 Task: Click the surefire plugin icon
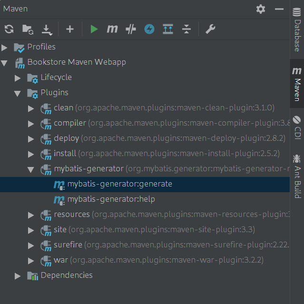(46, 246)
